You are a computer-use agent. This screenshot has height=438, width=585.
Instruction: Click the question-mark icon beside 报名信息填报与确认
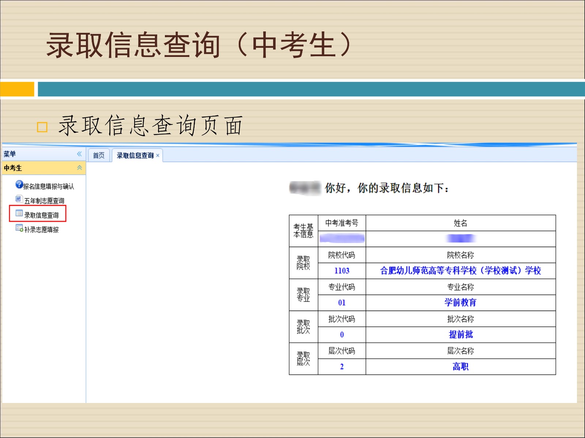(x=19, y=185)
